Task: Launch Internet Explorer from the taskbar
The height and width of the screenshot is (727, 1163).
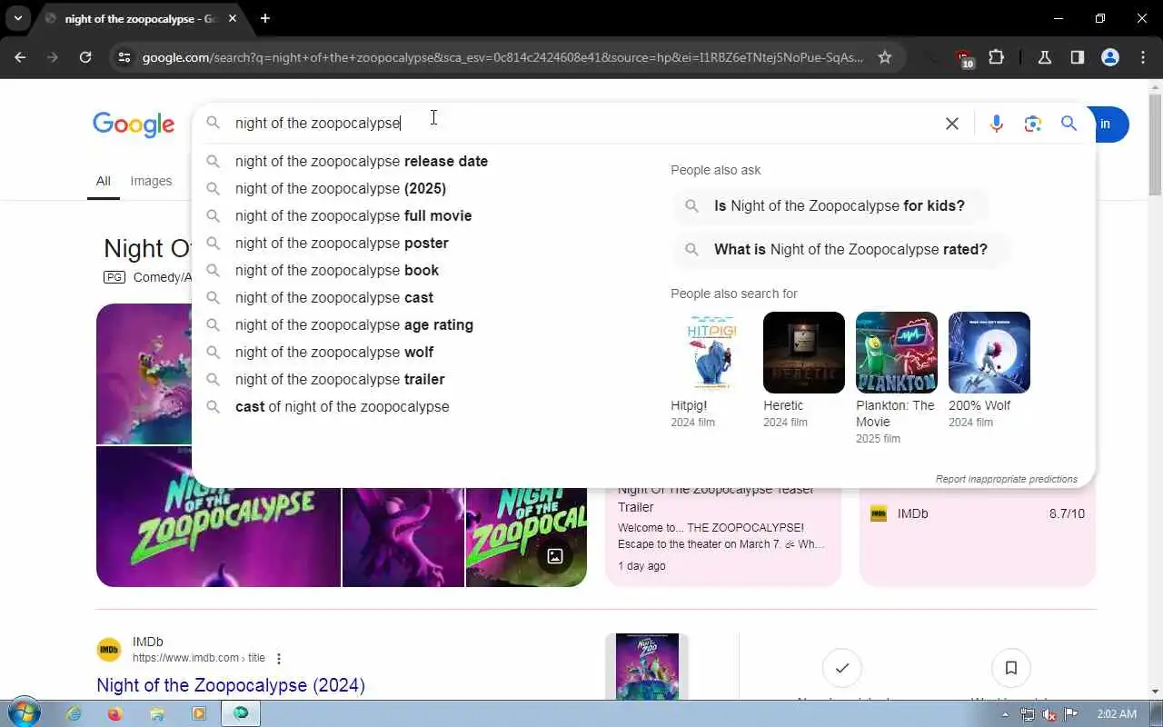Action: [73, 714]
